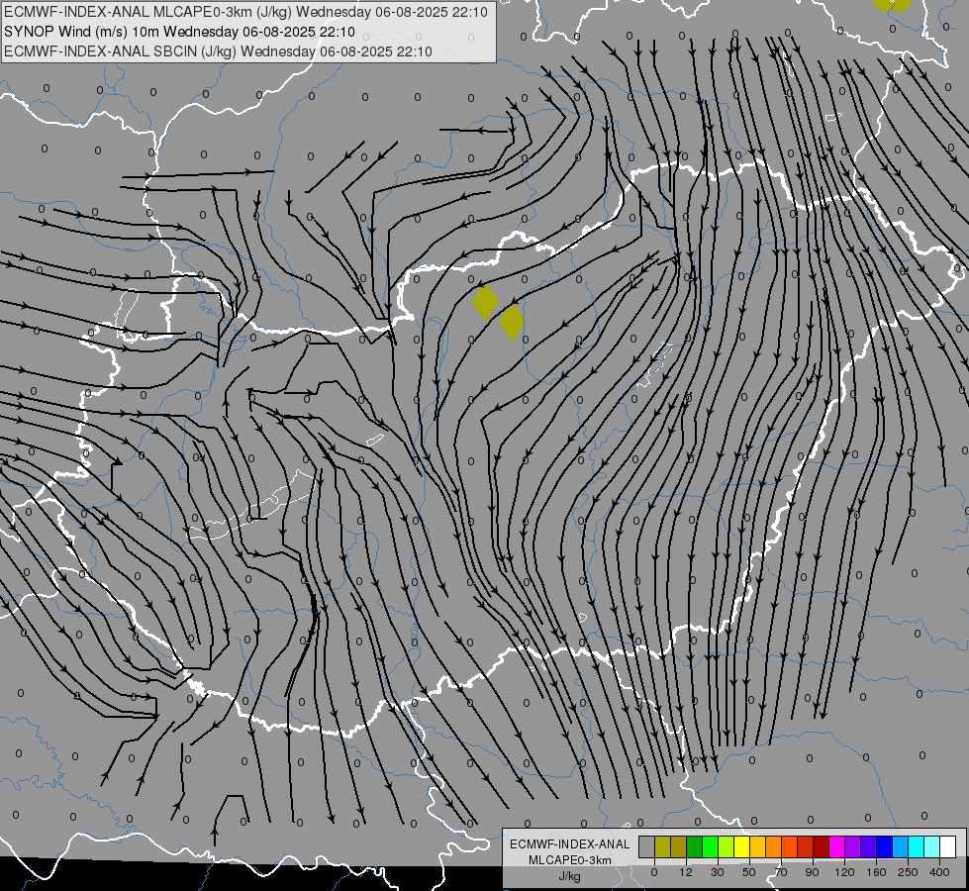This screenshot has width=969, height=891.
Task: Click the legend value 50
Action: [749, 872]
